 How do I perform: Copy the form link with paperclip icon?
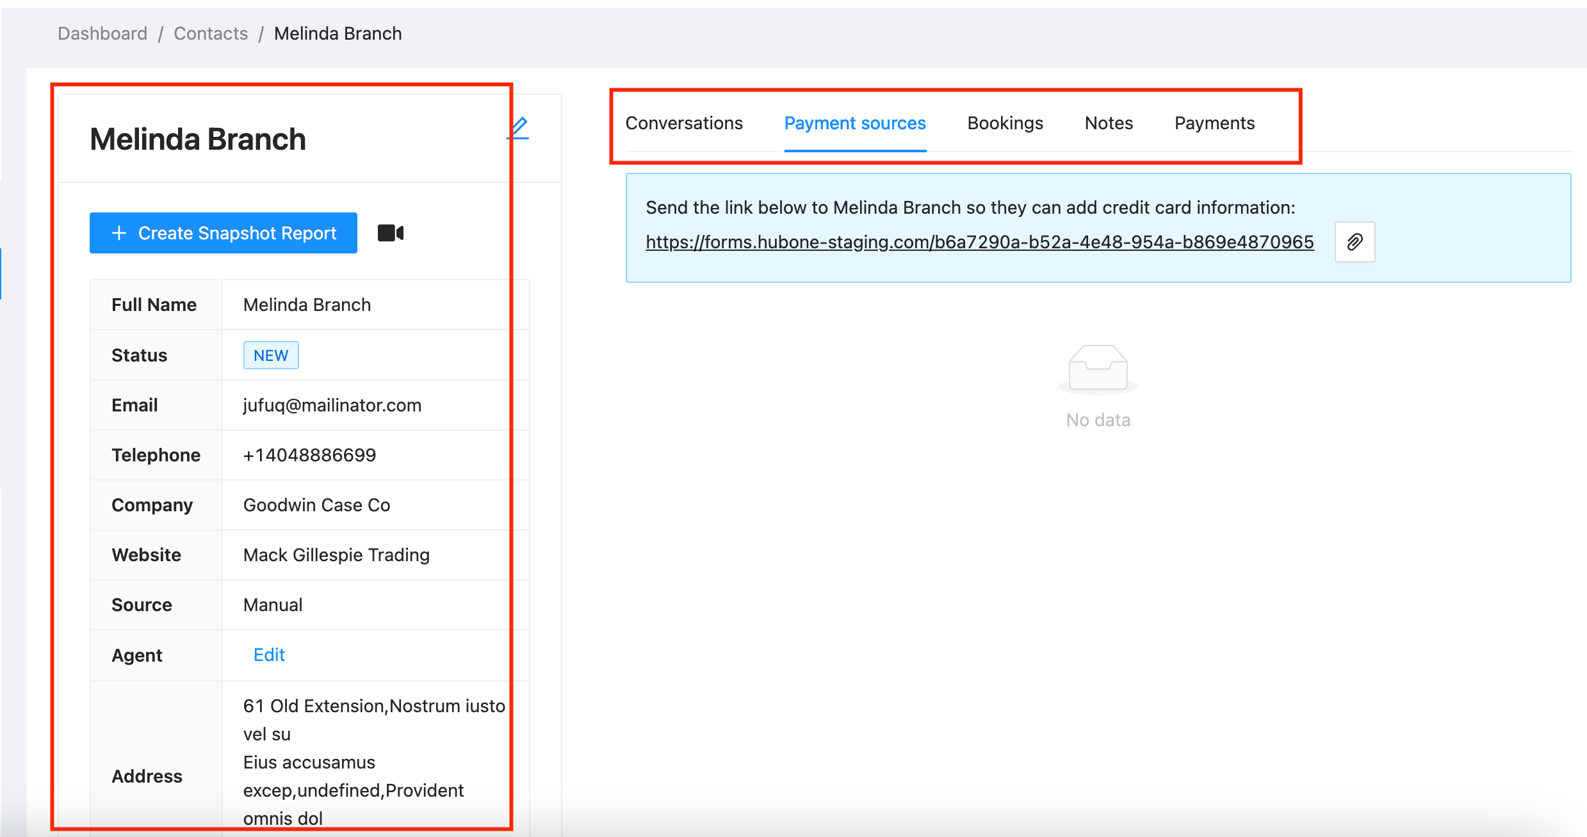tap(1354, 242)
